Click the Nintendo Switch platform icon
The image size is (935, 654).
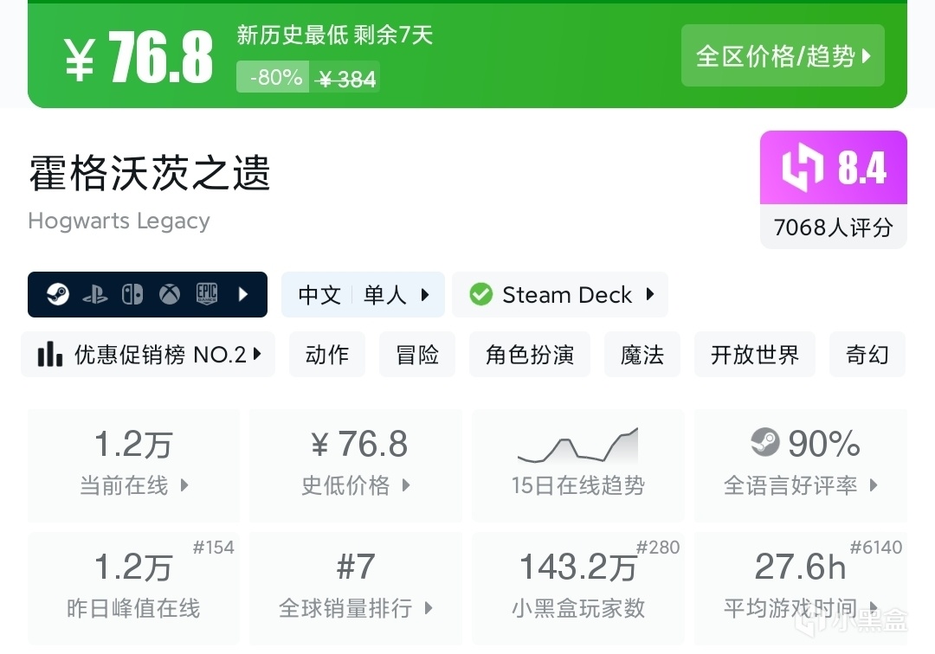pyautogui.click(x=132, y=295)
